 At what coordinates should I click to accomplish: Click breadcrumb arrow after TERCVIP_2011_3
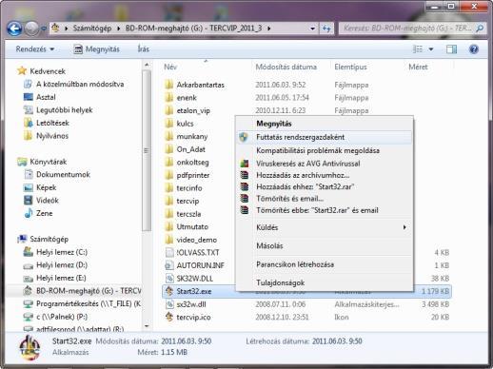click(269, 29)
